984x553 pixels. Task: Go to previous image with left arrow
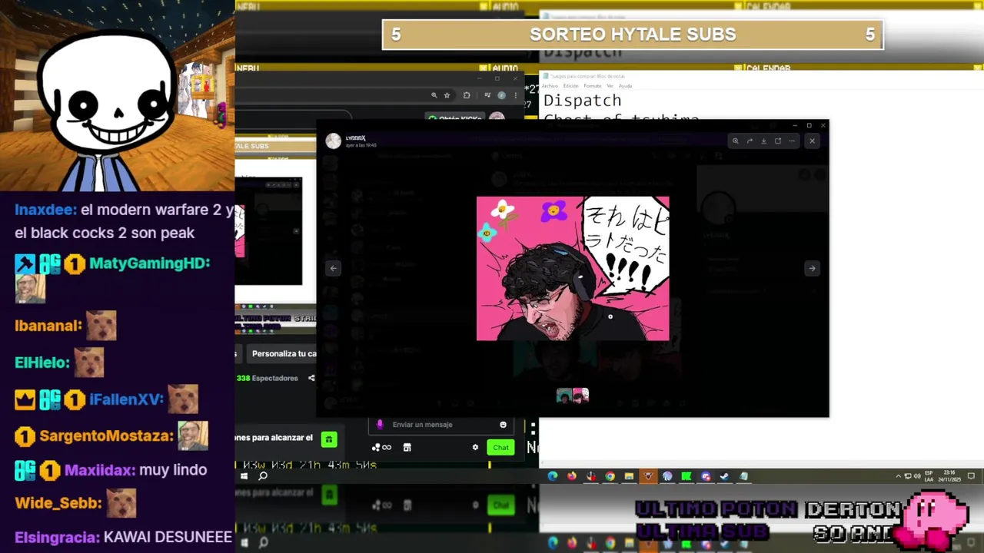pos(333,268)
